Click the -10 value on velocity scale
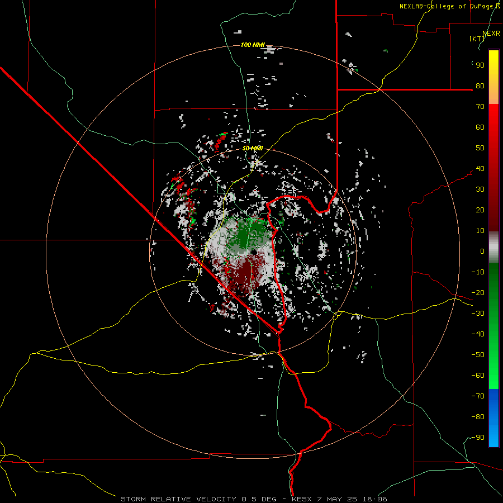Viewport: 503px width, 503px height. click(478, 272)
